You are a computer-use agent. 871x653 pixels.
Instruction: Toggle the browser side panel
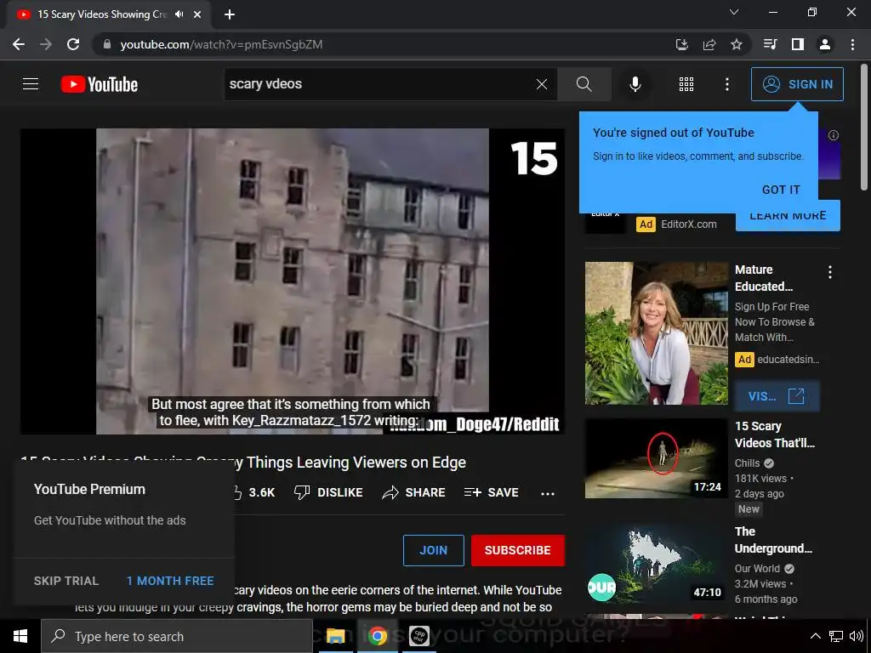coord(798,44)
